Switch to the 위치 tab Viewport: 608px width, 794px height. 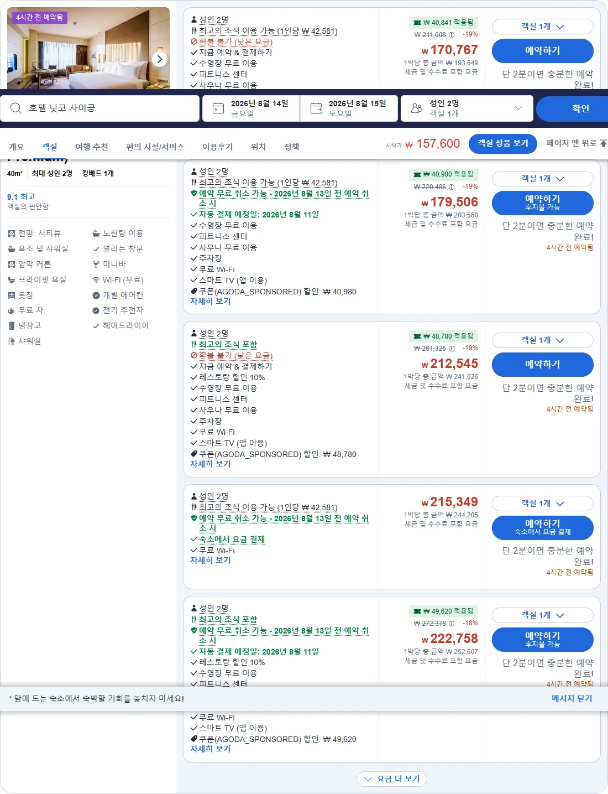click(259, 147)
